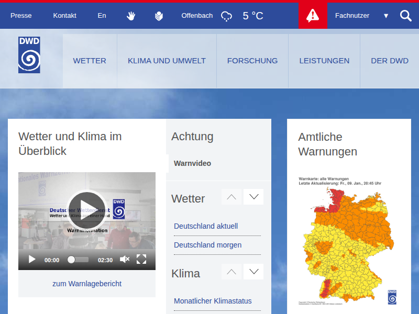Select the Warnvideo tab
Screen dimensions: 419x314
point(192,163)
